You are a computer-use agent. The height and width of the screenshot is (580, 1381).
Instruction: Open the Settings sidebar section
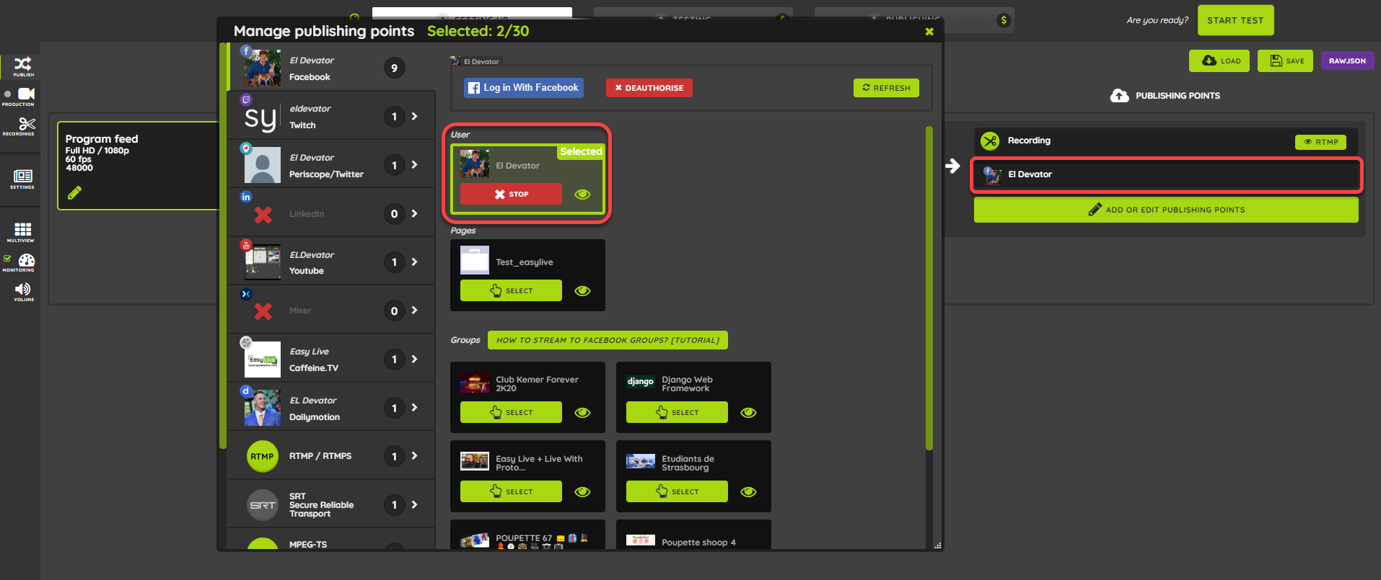(x=22, y=179)
